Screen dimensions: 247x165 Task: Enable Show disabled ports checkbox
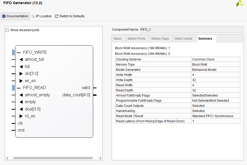click(7, 30)
